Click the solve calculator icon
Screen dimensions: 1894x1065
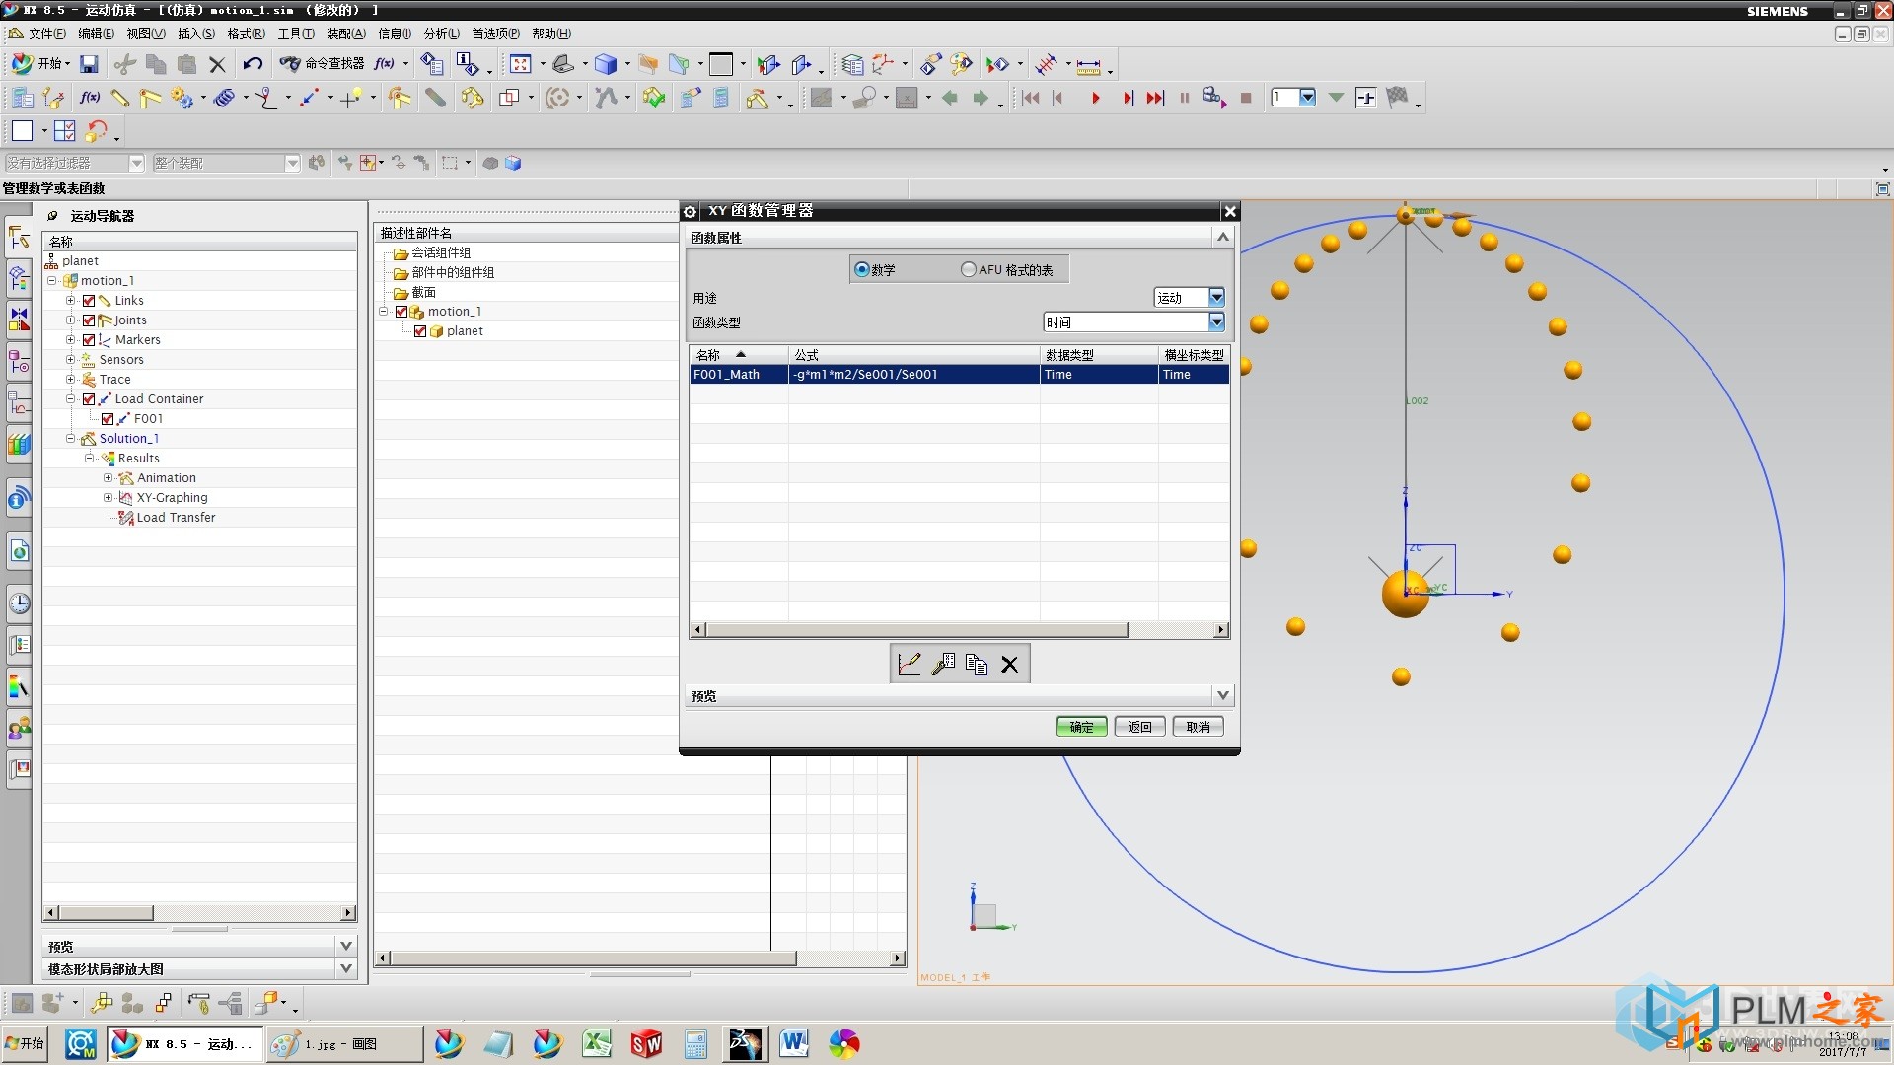pos(721,98)
